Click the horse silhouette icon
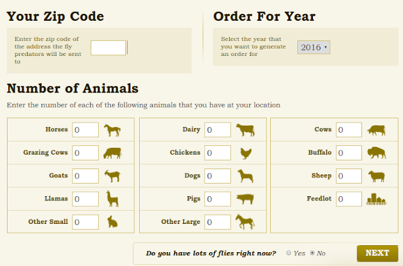The image size is (403, 266). point(112,130)
